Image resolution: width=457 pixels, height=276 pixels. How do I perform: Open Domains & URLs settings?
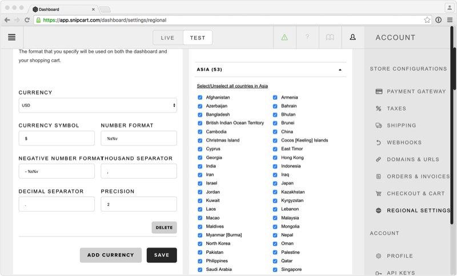tap(412, 159)
